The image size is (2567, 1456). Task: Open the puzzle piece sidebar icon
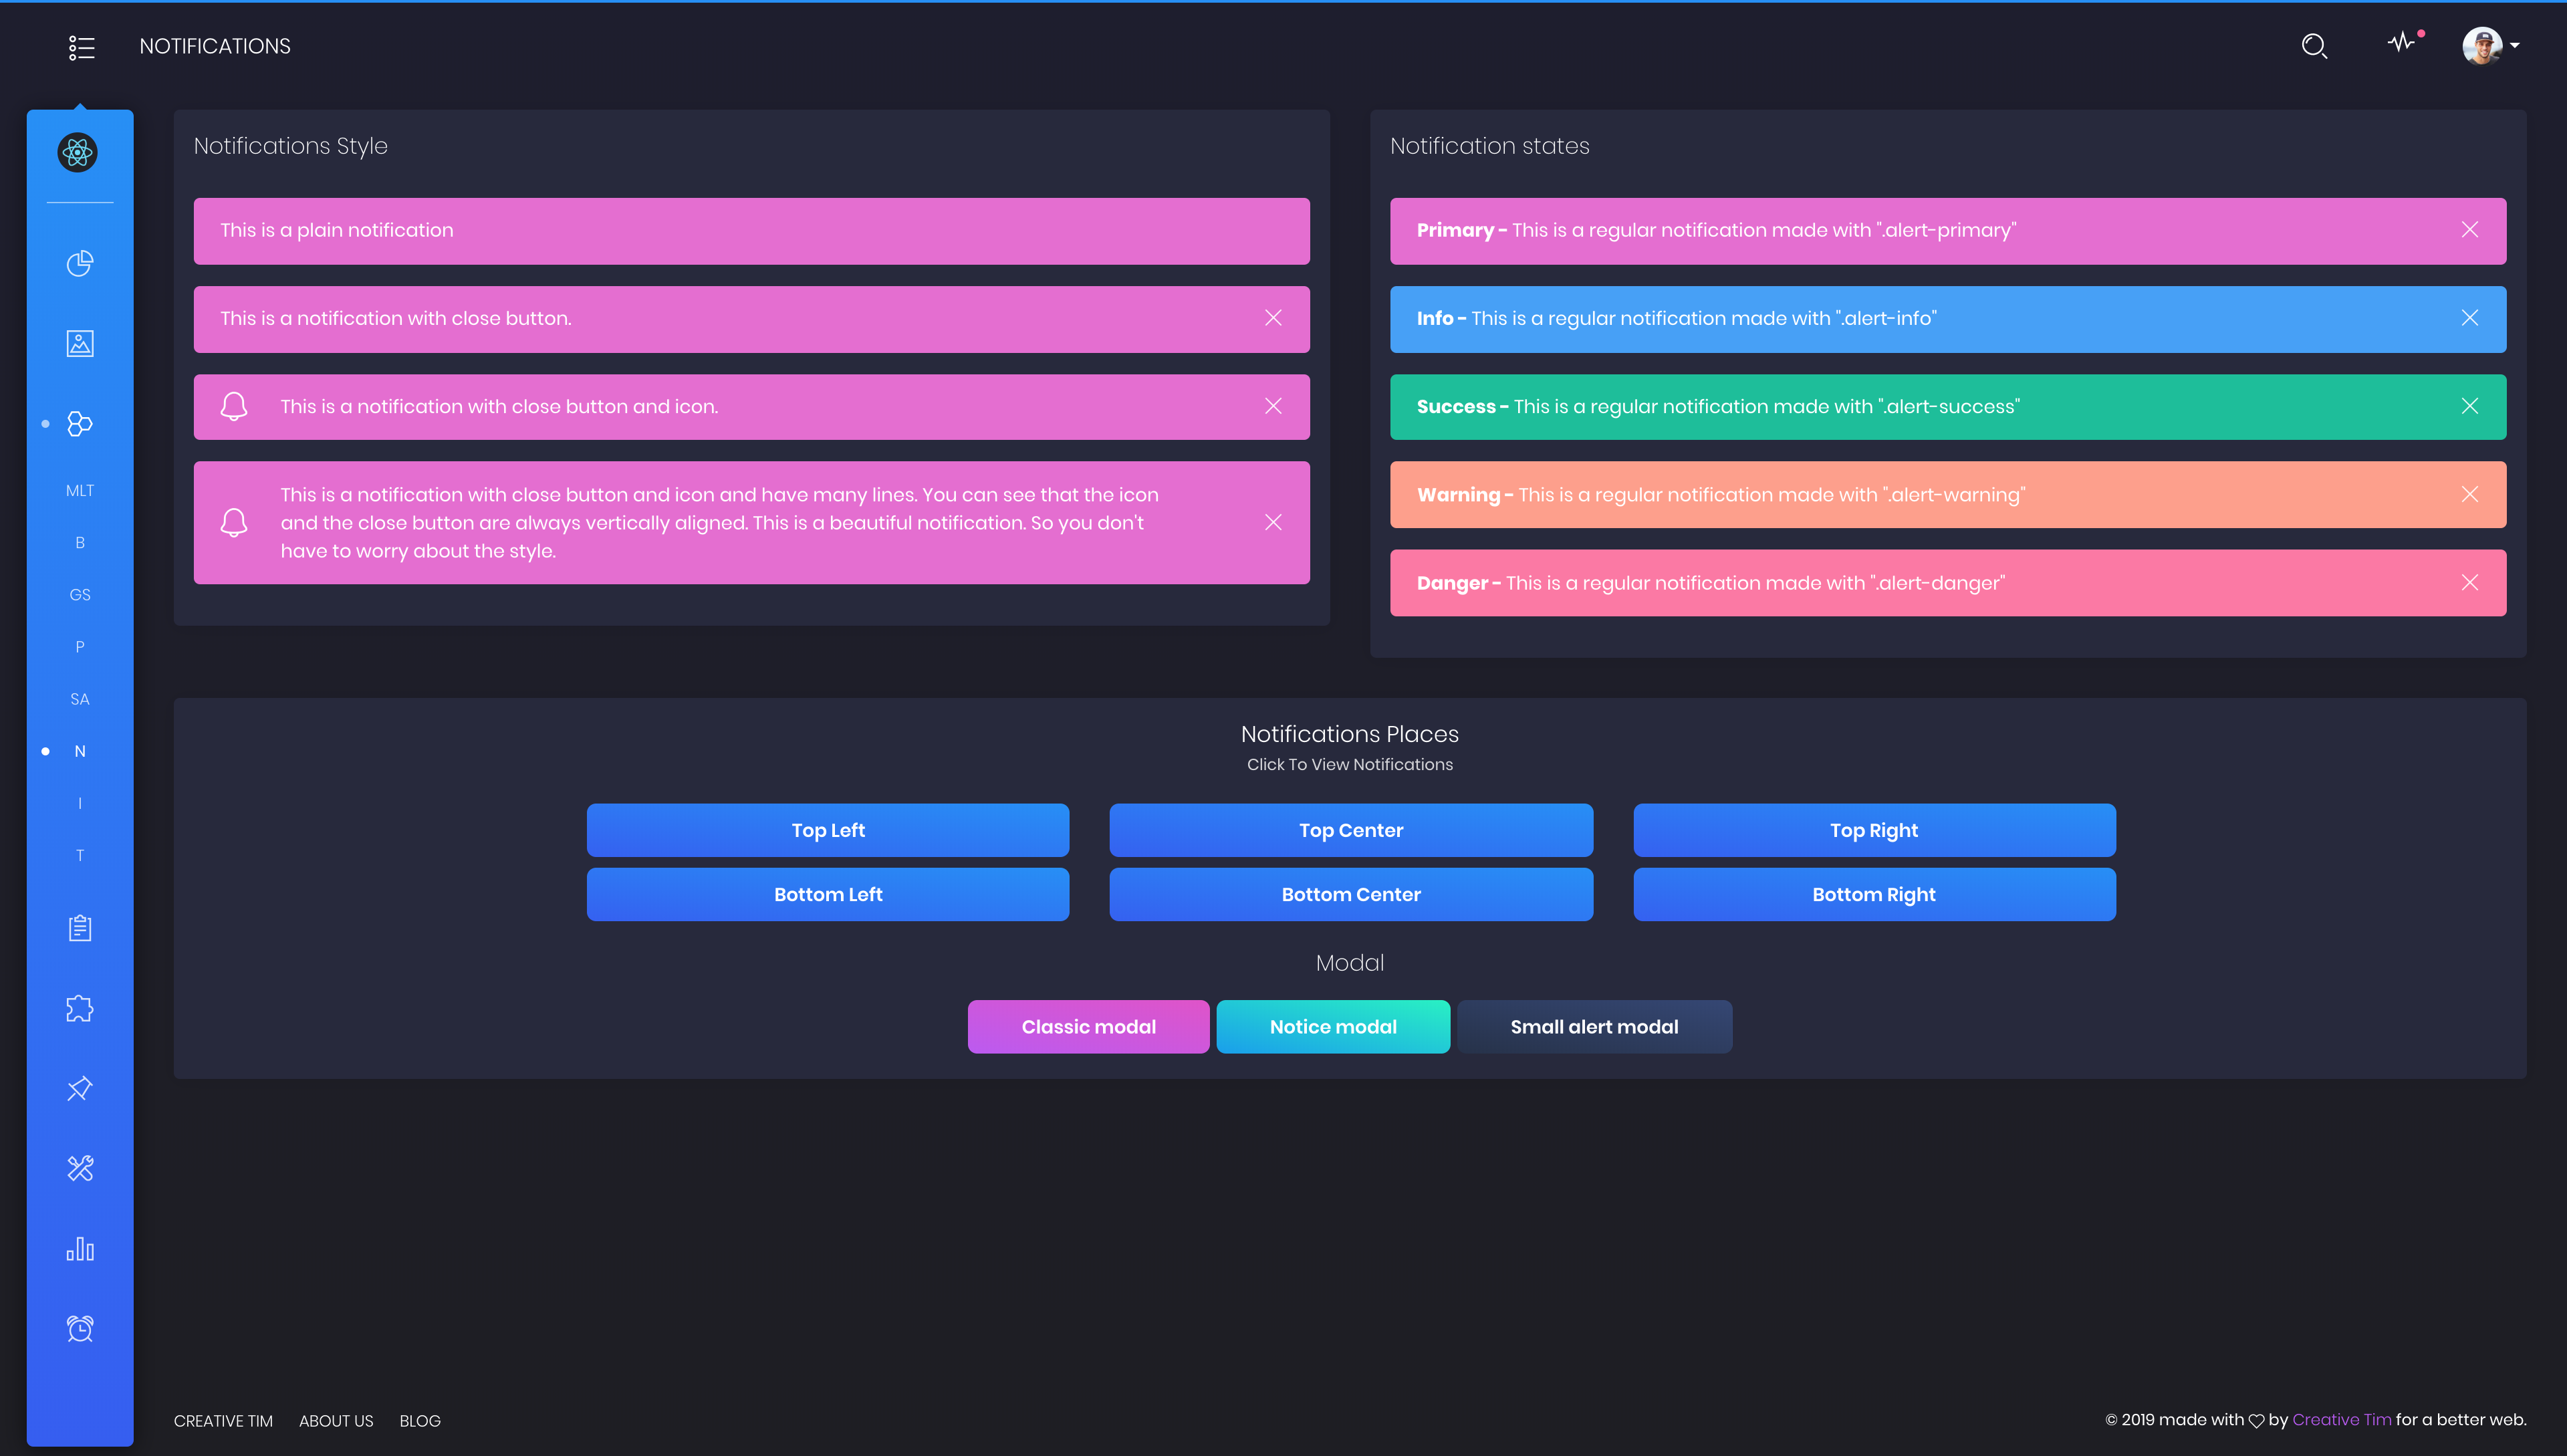pos(80,1008)
